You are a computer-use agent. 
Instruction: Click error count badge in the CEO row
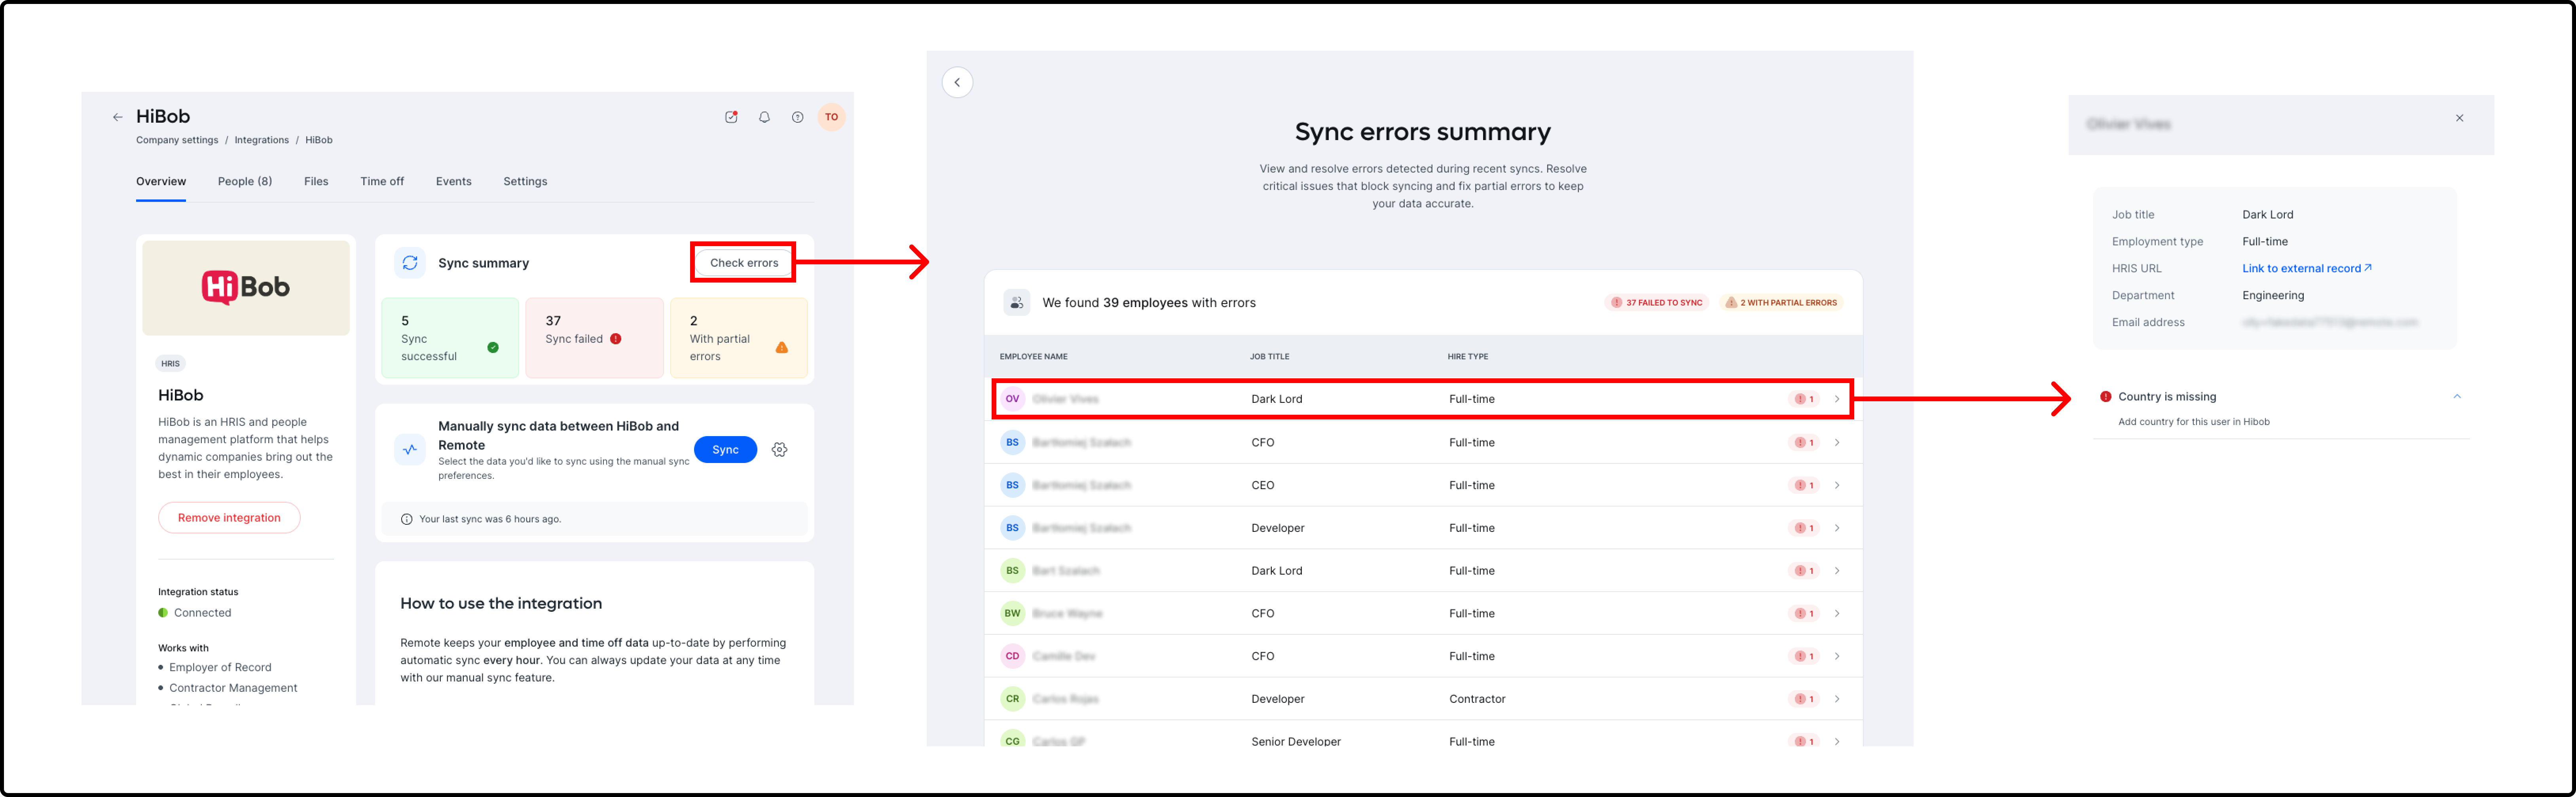[1804, 485]
